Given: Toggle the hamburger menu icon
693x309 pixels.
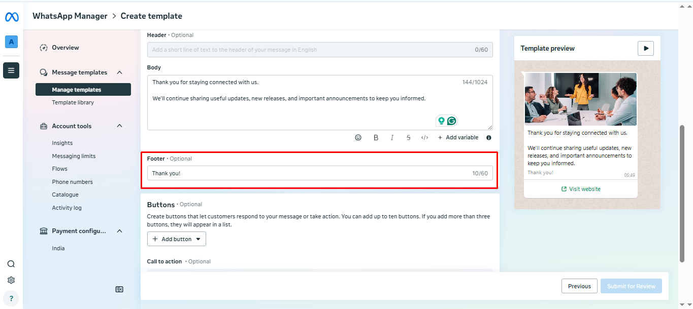Looking at the screenshot, I should pyautogui.click(x=11, y=70).
